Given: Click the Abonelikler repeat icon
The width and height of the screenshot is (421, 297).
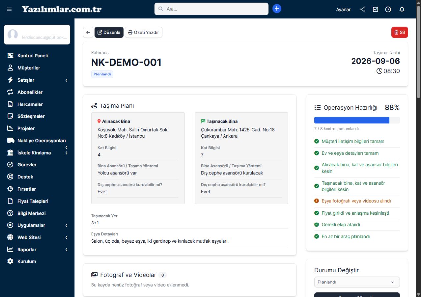Looking at the screenshot, I should point(10,92).
